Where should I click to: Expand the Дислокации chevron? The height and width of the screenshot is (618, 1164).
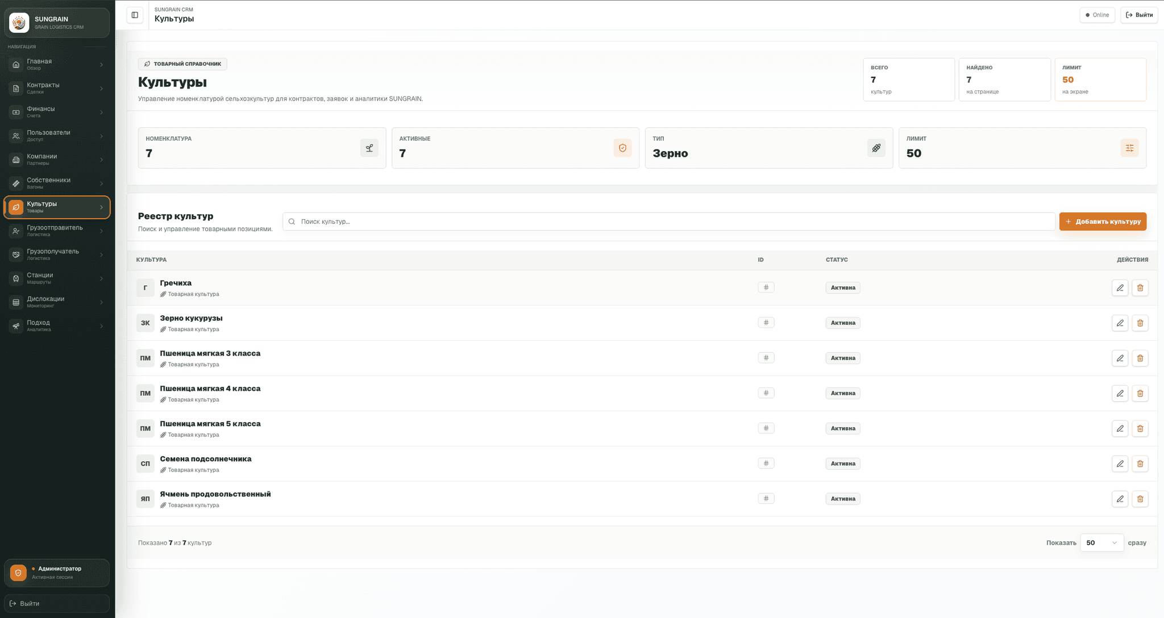point(101,303)
